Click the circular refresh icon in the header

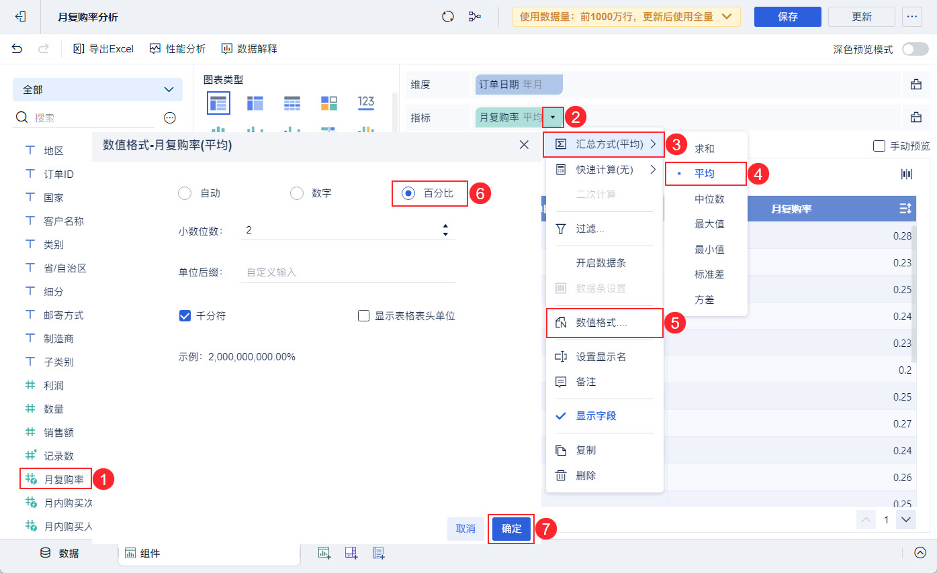click(448, 17)
